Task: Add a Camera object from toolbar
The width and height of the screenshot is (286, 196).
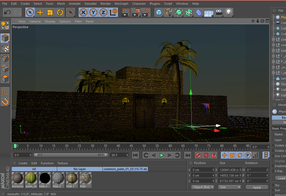Action: point(219,13)
